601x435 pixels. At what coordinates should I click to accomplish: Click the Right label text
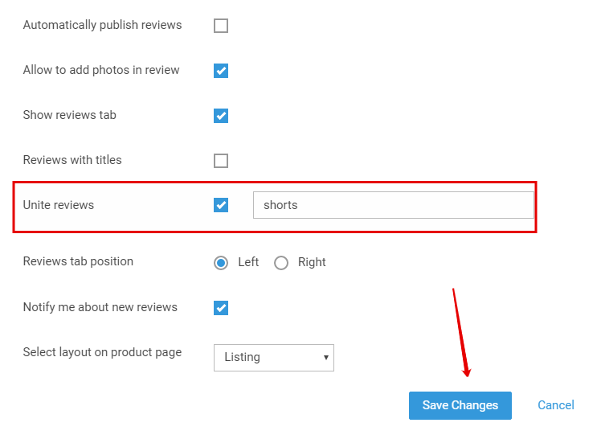[x=312, y=262]
